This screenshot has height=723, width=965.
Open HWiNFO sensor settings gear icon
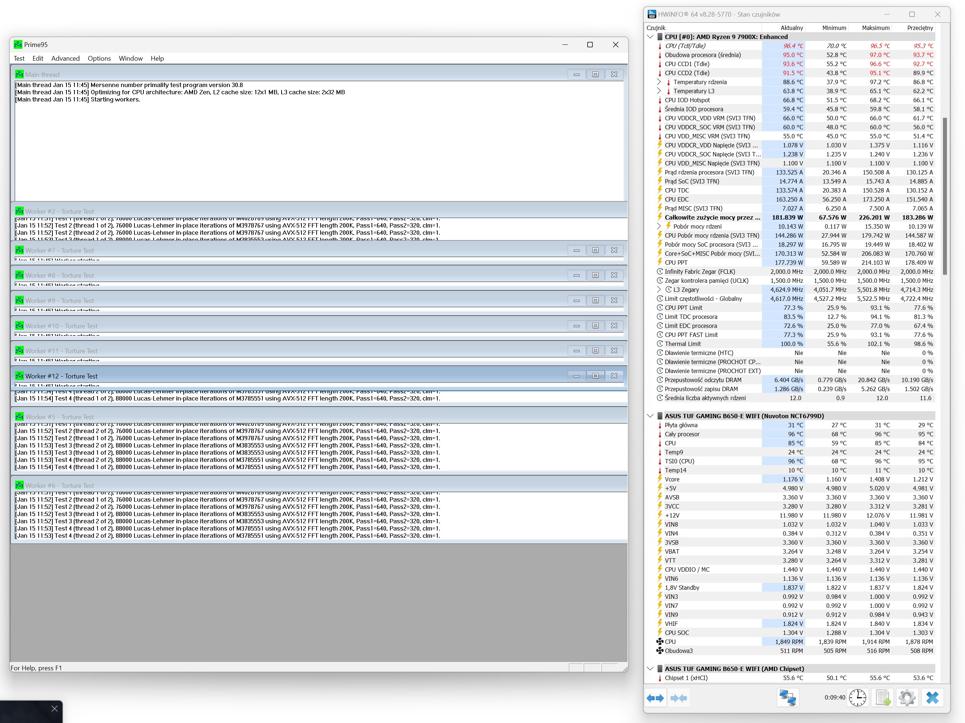[907, 698]
